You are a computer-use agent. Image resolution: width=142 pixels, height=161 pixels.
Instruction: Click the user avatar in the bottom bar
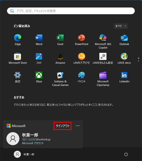(17, 154)
